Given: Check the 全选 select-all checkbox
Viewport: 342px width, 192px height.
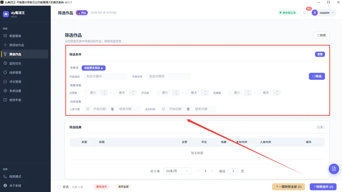Looking at the screenshot, I should 59,187.
